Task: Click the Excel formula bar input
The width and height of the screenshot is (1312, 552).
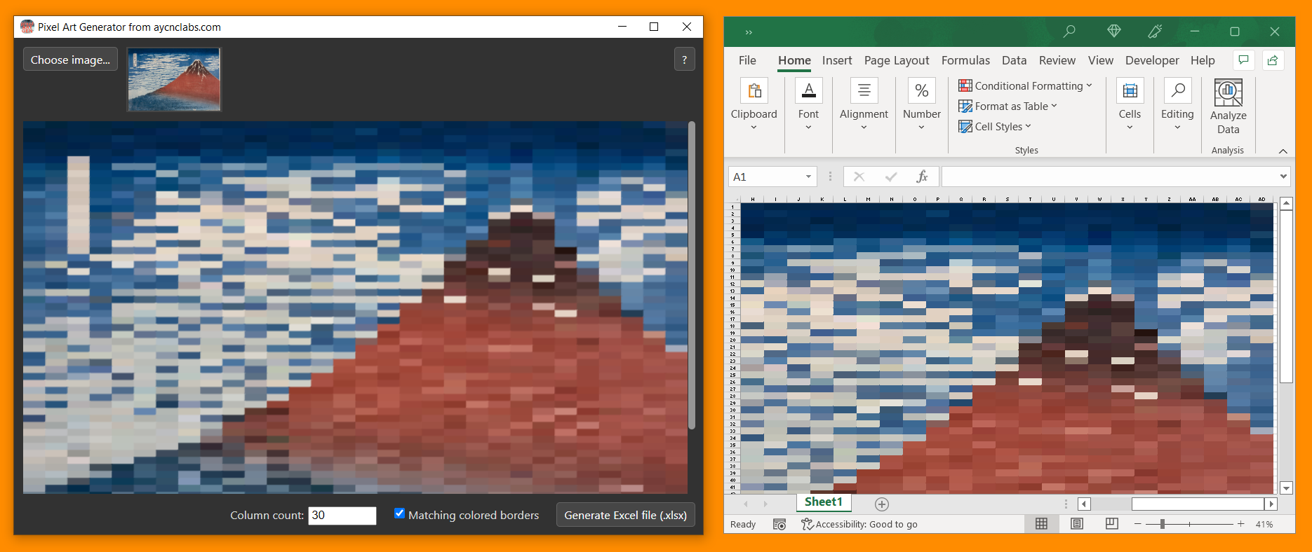Action: [1110, 177]
